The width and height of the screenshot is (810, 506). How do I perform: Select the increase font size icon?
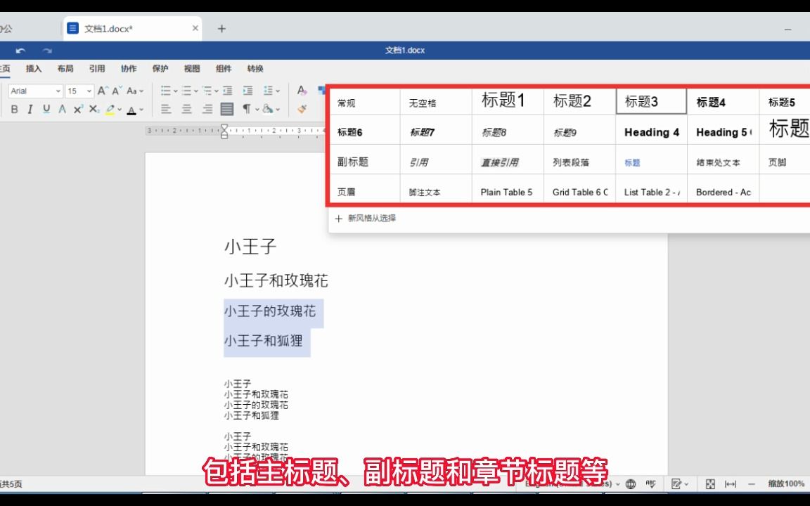[x=103, y=91]
